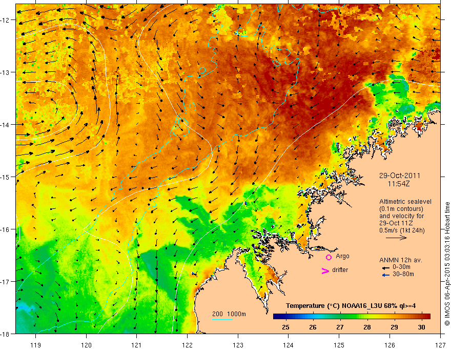Click latitude axis label -12

tap(6, 20)
